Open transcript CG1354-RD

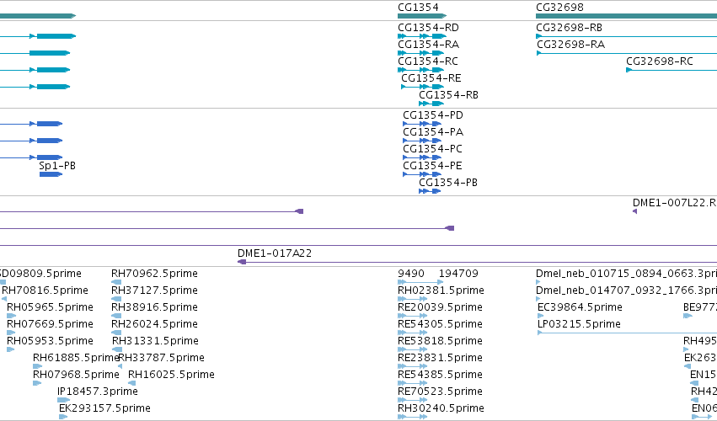429,28
